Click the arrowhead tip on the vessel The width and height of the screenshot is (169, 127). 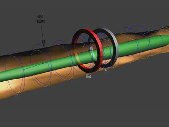(x=43, y=45)
